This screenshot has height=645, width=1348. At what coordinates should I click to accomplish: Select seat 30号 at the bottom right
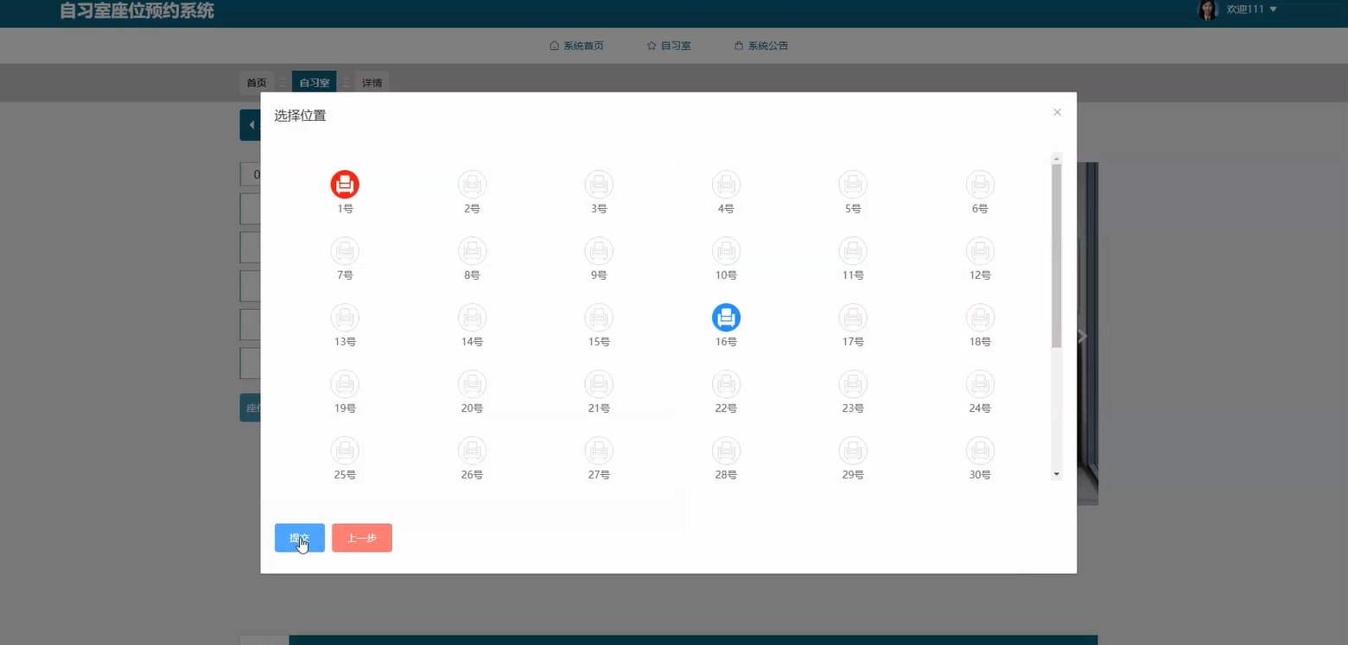(980, 450)
